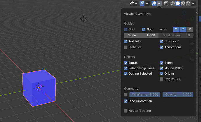The height and width of the screenshot is (122, 201).
Task: Enable the Z axis button
Action: tap(190, 30)
